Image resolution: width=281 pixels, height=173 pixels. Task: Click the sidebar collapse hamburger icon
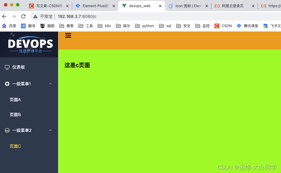[68, 35]
